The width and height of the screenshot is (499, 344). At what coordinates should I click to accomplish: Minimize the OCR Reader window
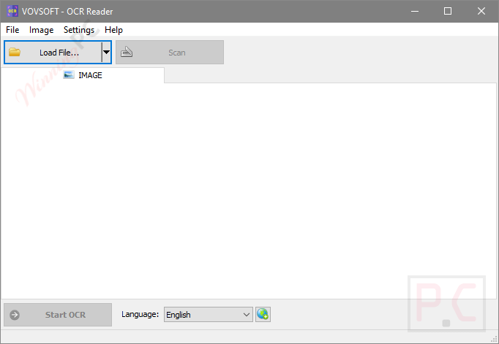pyautogui.click(x=415, y=11)
